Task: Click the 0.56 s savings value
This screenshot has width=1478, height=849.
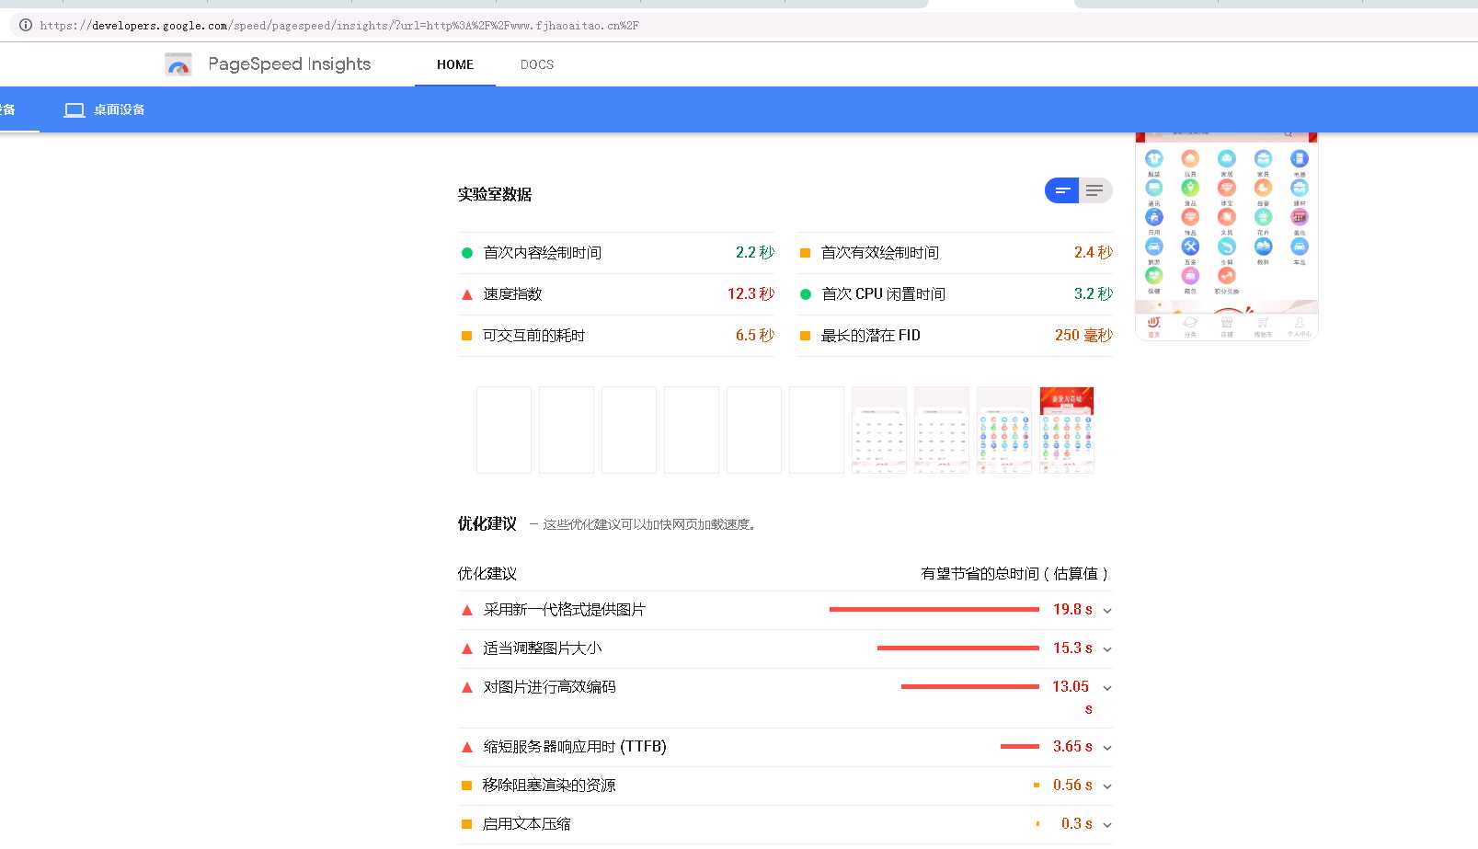Action: click(1072, 786)
